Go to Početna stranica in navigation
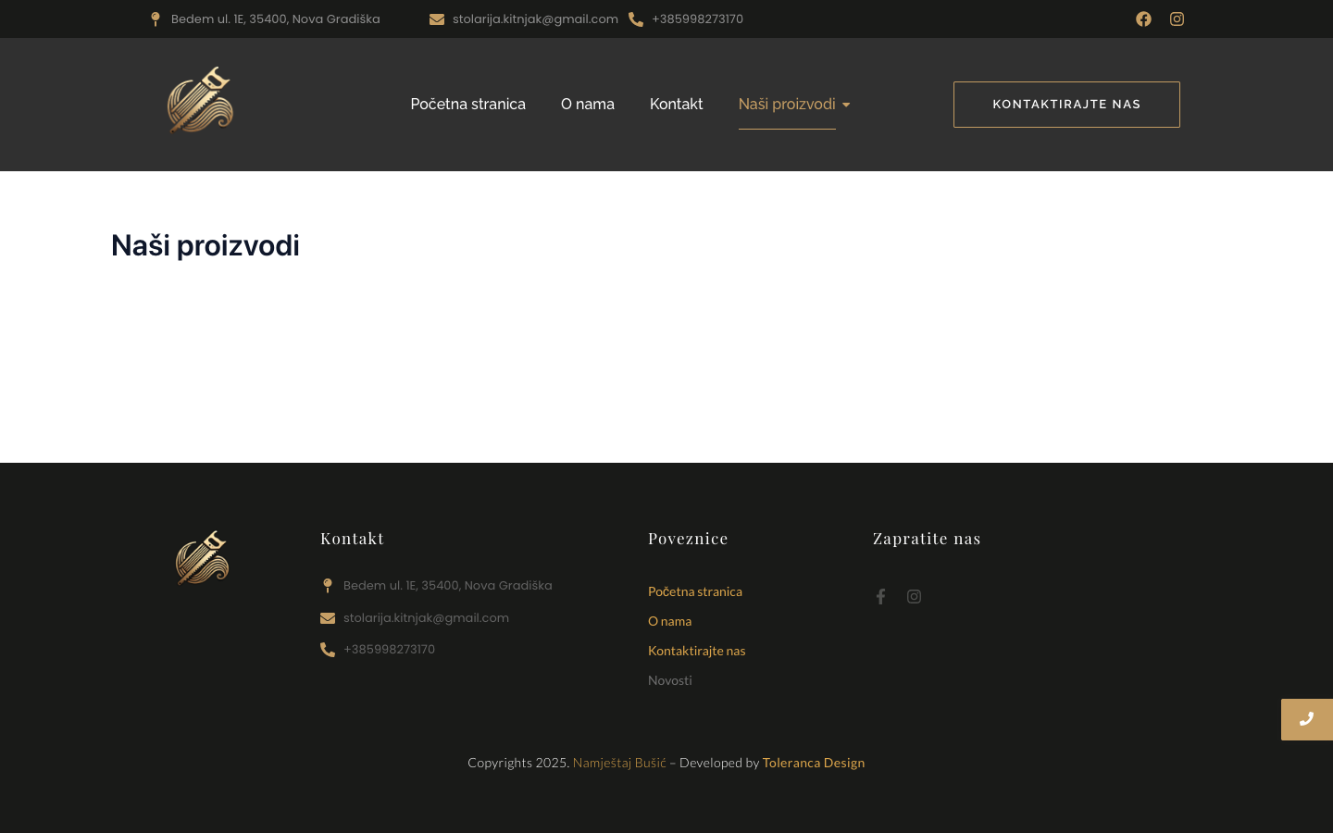The image size is (1333, 833). point(467,105)
